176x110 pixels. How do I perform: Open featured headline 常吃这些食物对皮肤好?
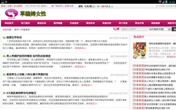click(163, 43)
